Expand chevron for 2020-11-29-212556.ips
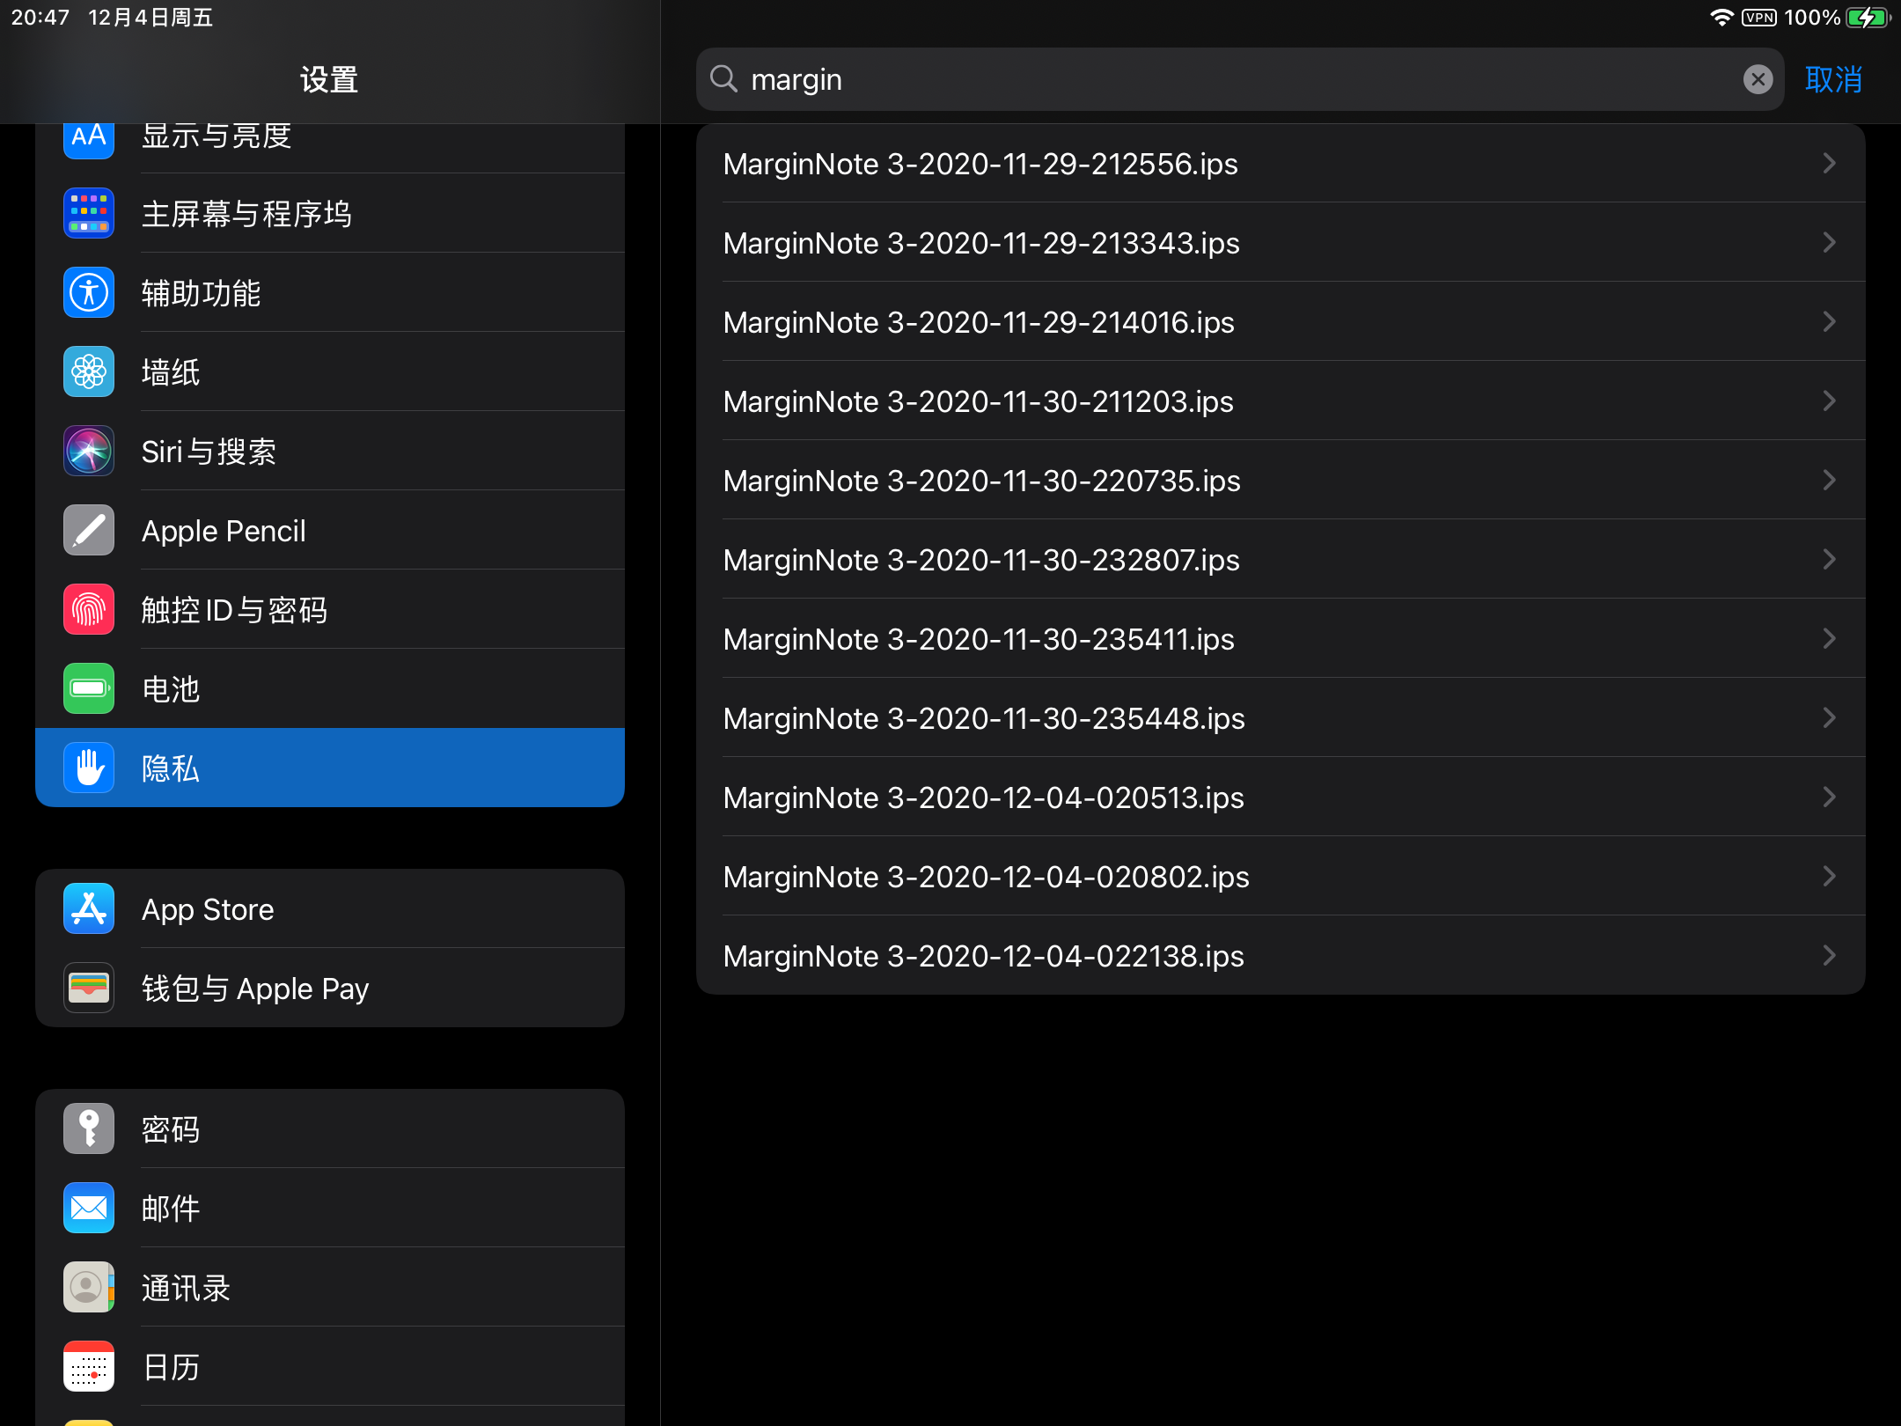The width and height of the screenshot is (1901, 1426). click(x=1830, y=163)
